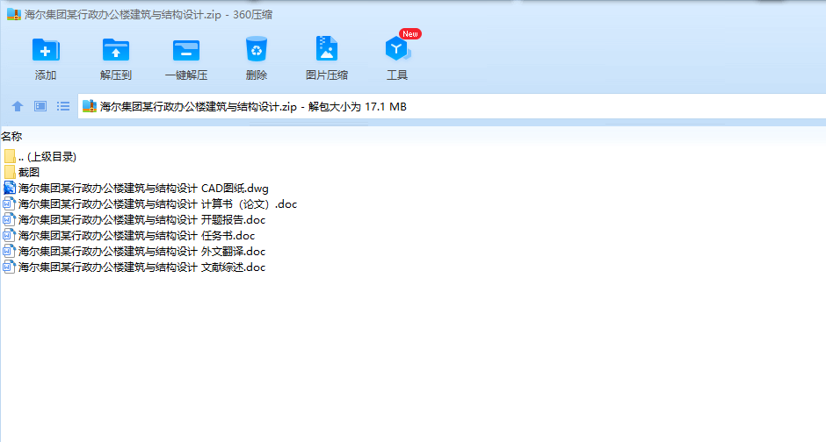Viewport: 826px width, 442px height.
Task: Select the CAD图纸.dwg file name
Action: [x=143, y=189]
